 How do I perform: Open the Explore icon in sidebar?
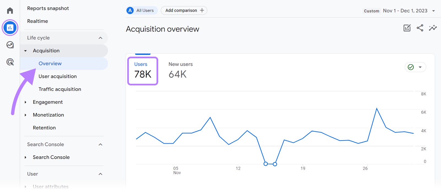(10, 45)
